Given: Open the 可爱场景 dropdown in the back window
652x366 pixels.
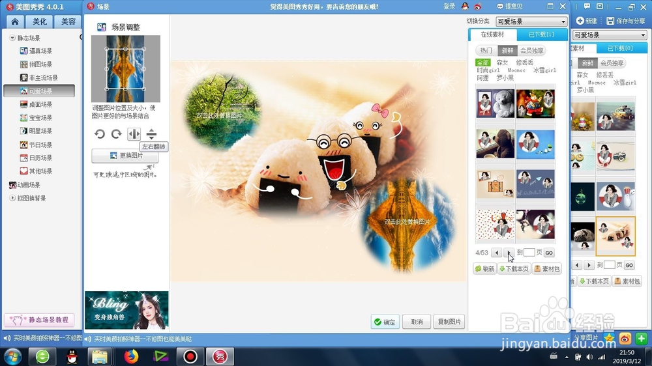Looking at the screenshot, I should (609, 35).
